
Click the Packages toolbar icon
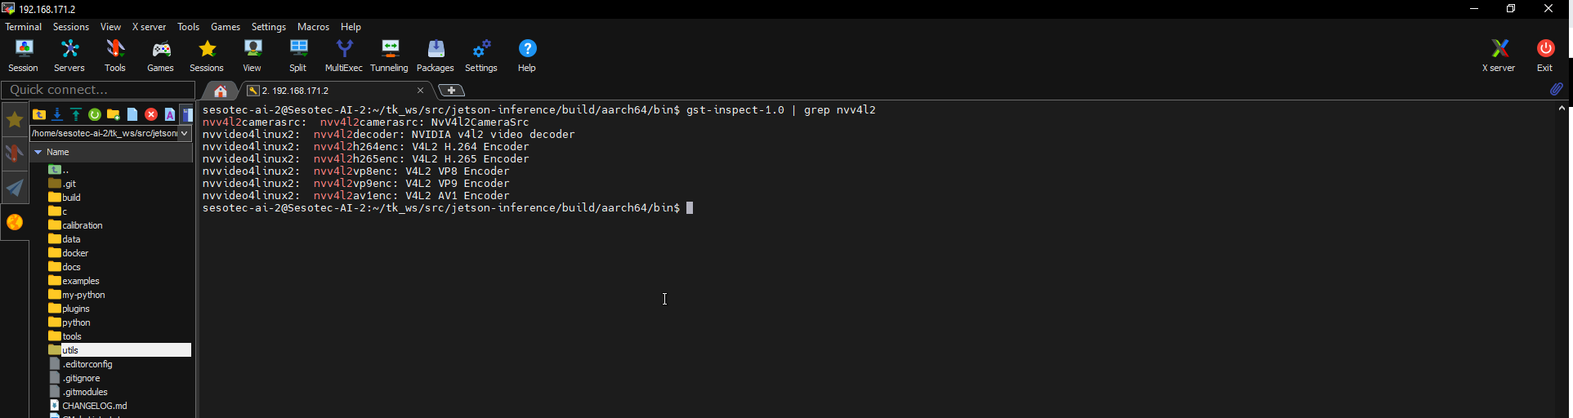[435, 56]
